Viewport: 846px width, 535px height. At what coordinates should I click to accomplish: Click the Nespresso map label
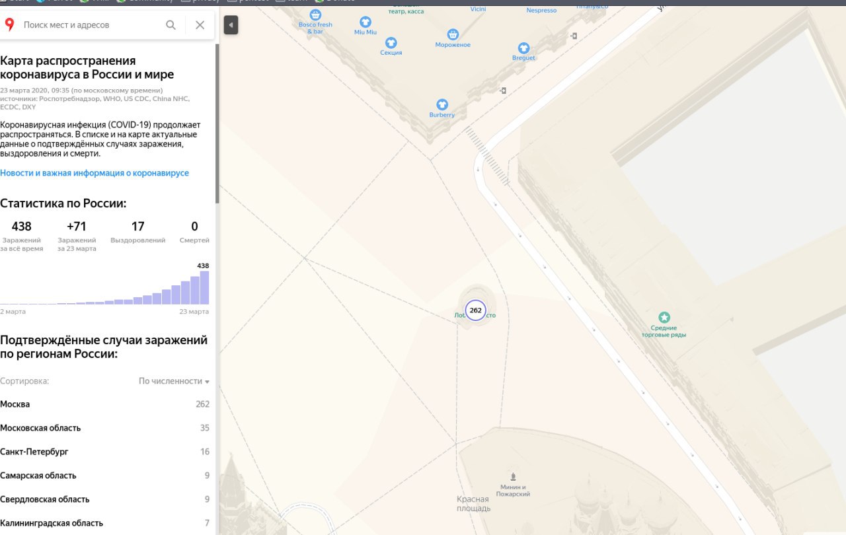click(x=541, y=11)
